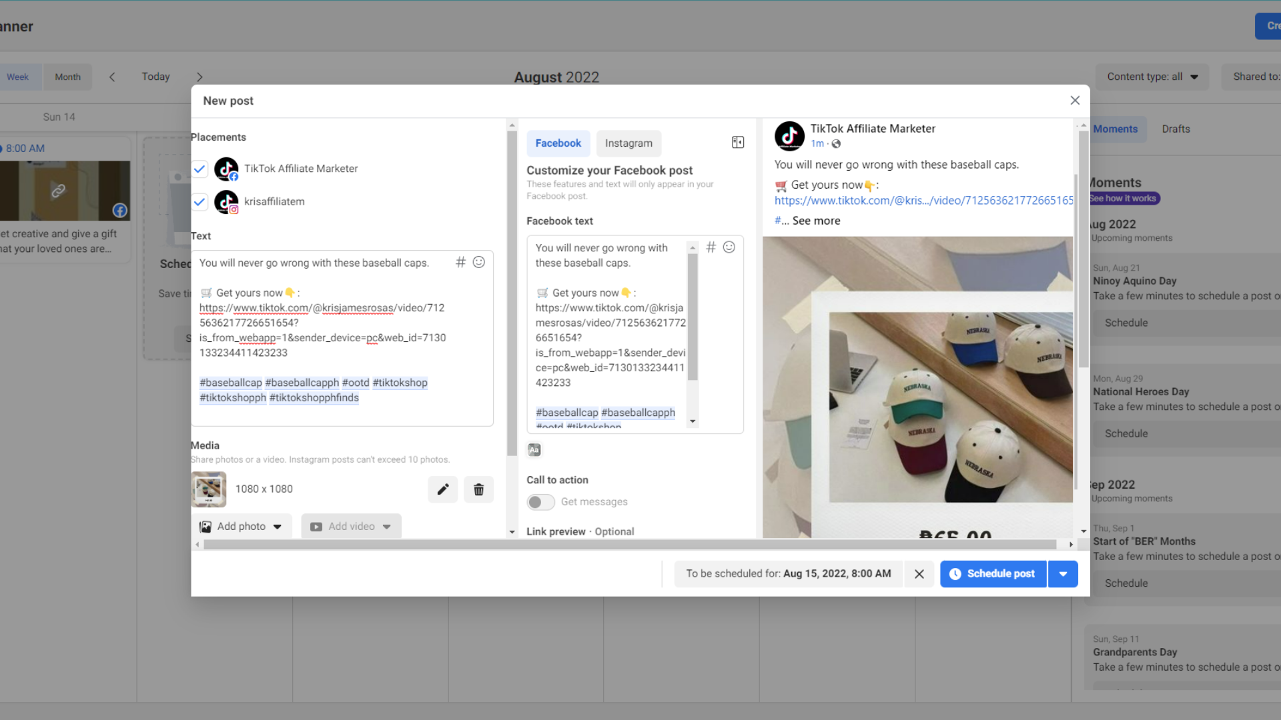
Task: Select the Facebook tab
Action: [x=558, y=143]
